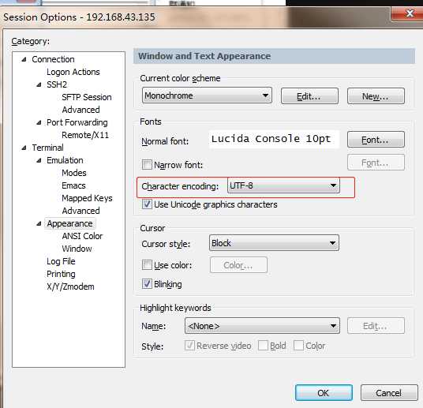Select Remote/X11 category

(85, 135)
